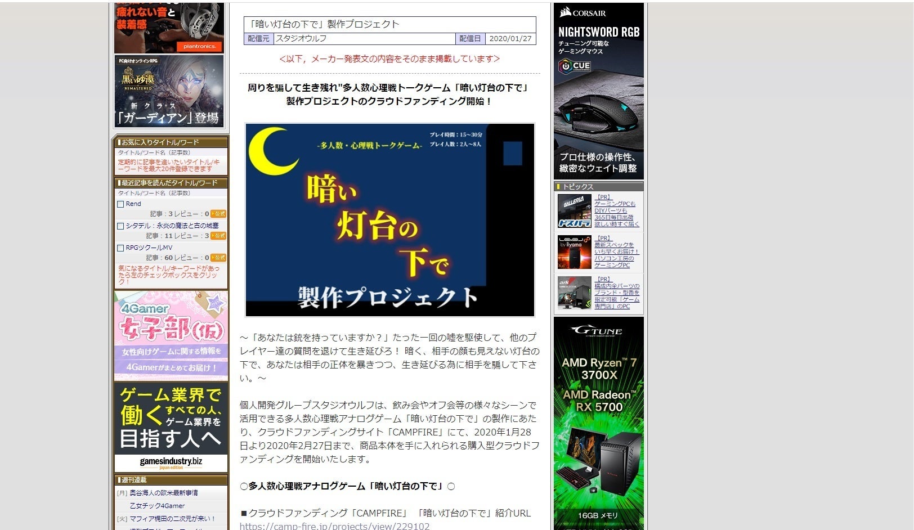This screenshot has height=530, width=914.
Task: Open the GALLERIA ドスパラ topic thumbnail
Action: click(574, 211)
